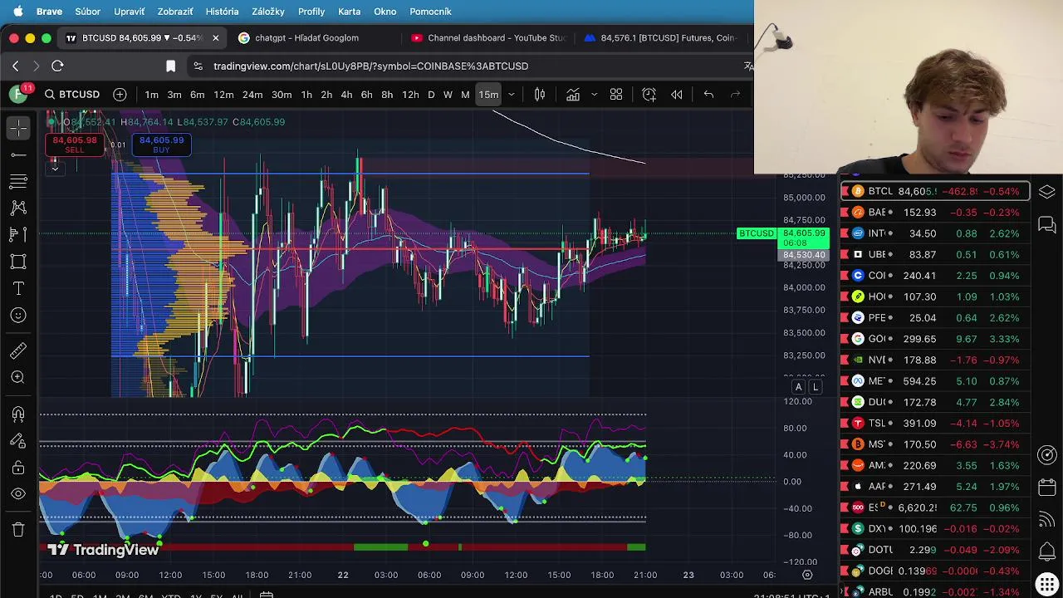Open the news feed sidebar icon

coord(1047,519)
